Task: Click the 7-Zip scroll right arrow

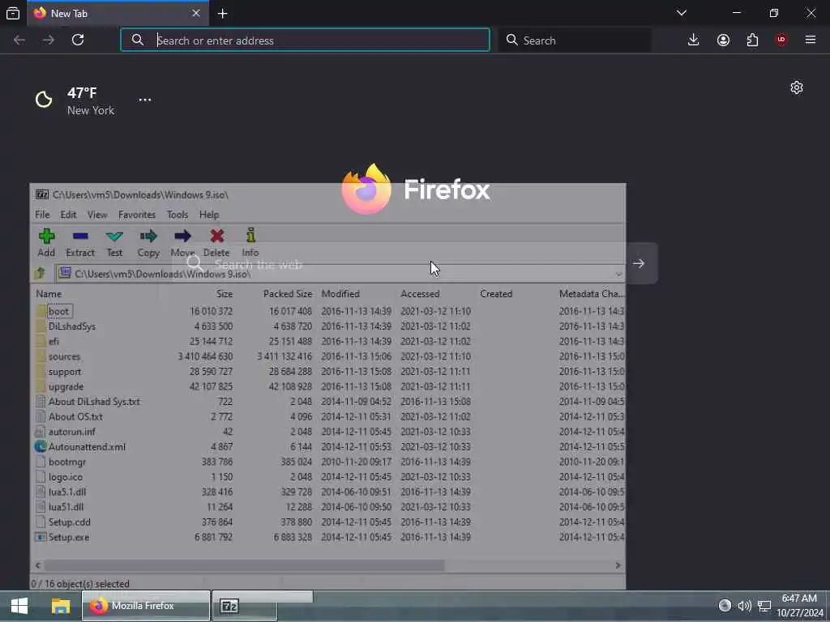Action: pos(618,565)
